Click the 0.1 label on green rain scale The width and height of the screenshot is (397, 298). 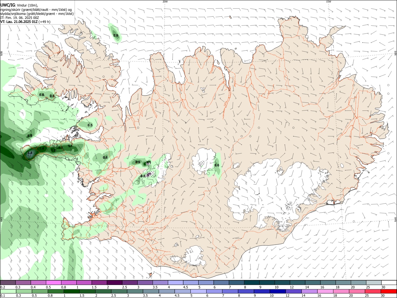(2, 296)
